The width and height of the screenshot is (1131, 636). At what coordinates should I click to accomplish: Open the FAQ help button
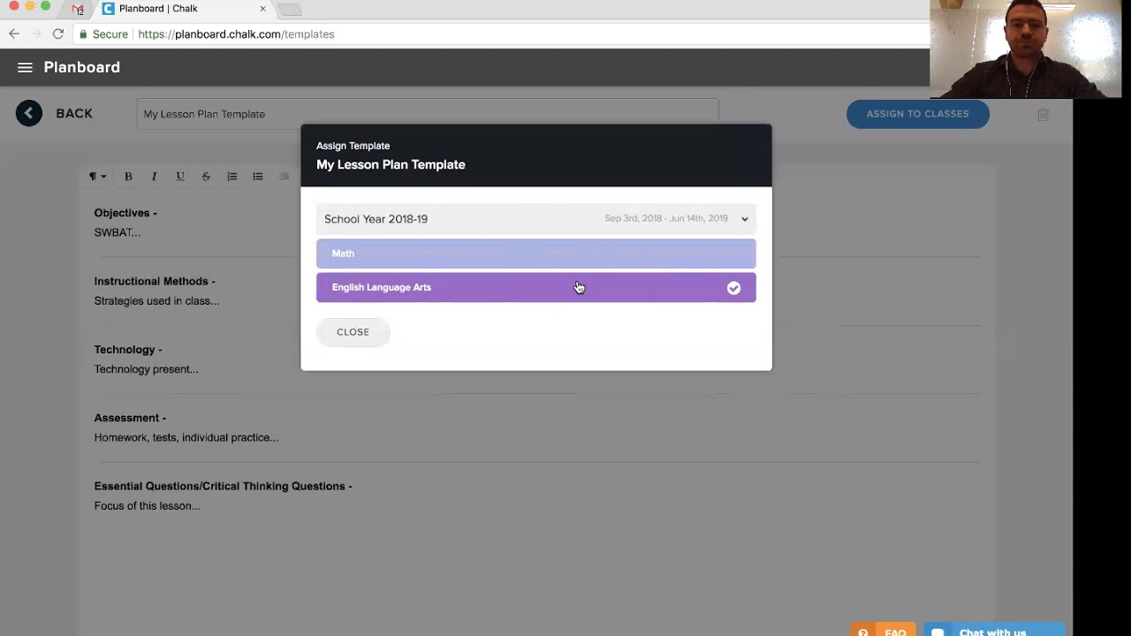tap(881, 631)
